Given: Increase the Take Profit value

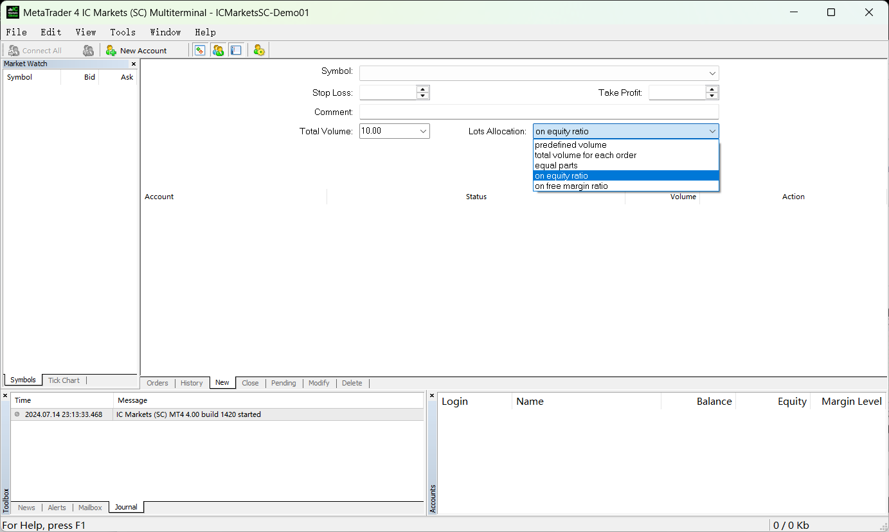Looking at the screenshot, I should tap(712, 89).
